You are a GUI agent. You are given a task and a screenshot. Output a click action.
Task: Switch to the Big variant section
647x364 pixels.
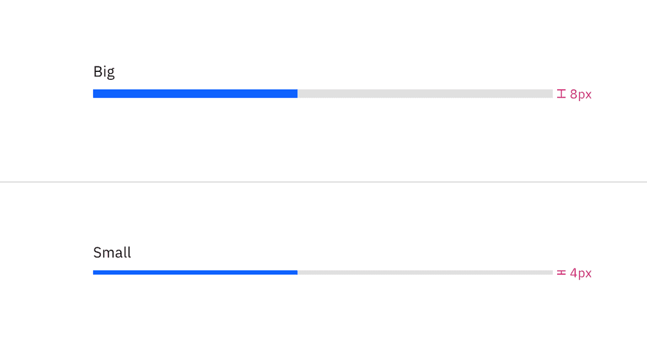(104, 71)
